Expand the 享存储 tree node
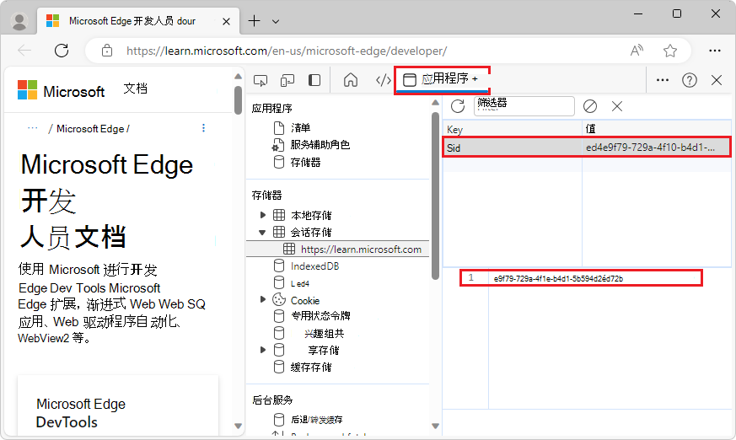 tap(263, 350)
